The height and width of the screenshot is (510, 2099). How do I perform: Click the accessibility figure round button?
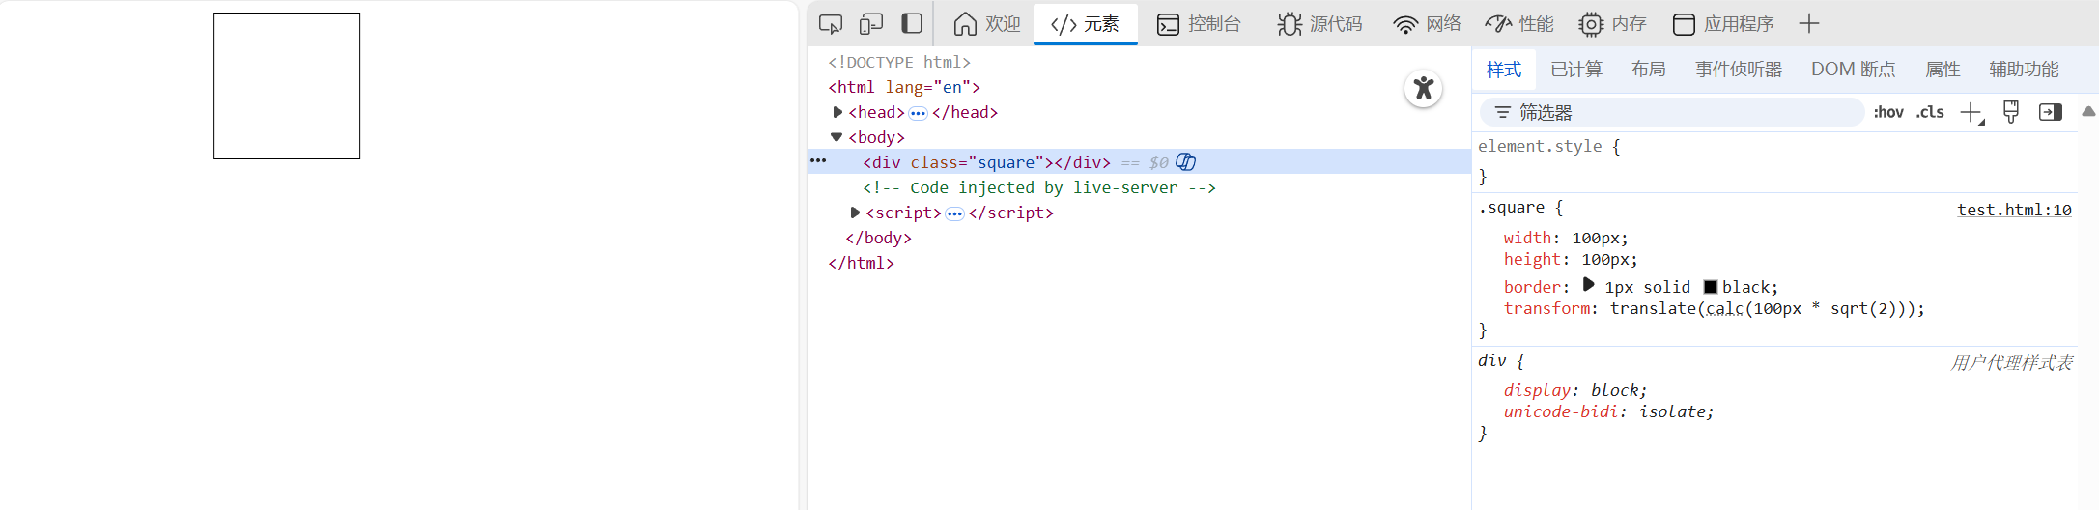pyautogui.click(x=1423, y=89)
